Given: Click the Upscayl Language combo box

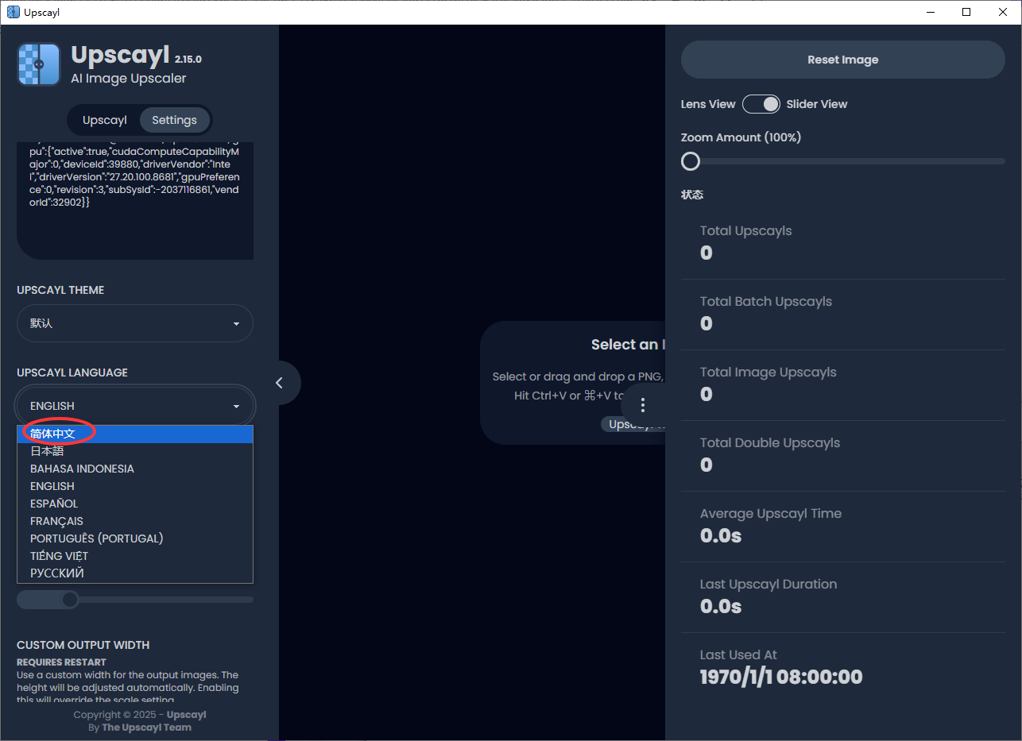Looking at the screenshot, I should point(135,406).
